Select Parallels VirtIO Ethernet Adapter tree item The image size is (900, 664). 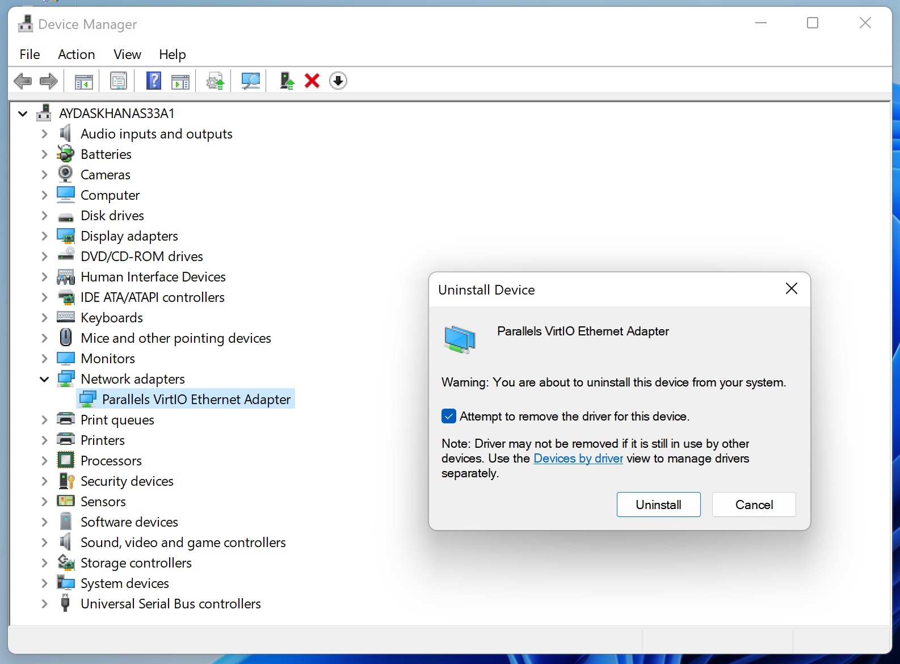coord(186,400)
